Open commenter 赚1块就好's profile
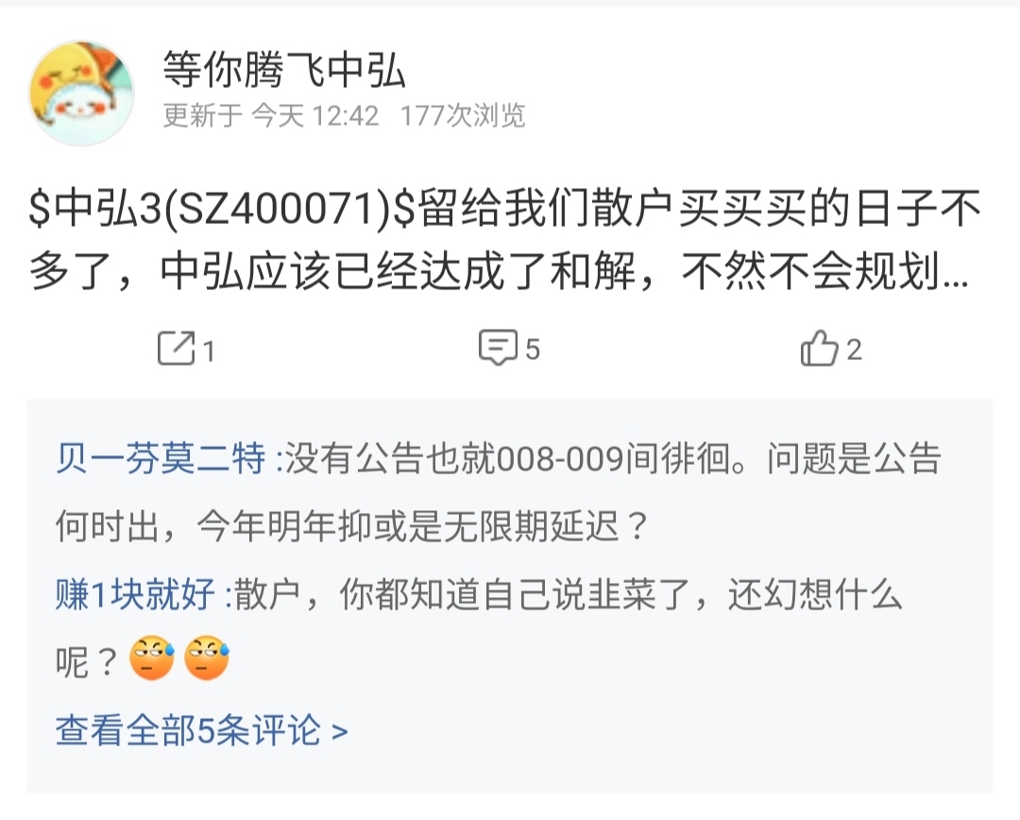Viewport: 1020px width, 820px height. coord(135,593)
